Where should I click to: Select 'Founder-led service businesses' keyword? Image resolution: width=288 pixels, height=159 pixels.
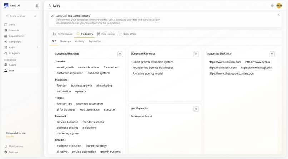(153, 68)
